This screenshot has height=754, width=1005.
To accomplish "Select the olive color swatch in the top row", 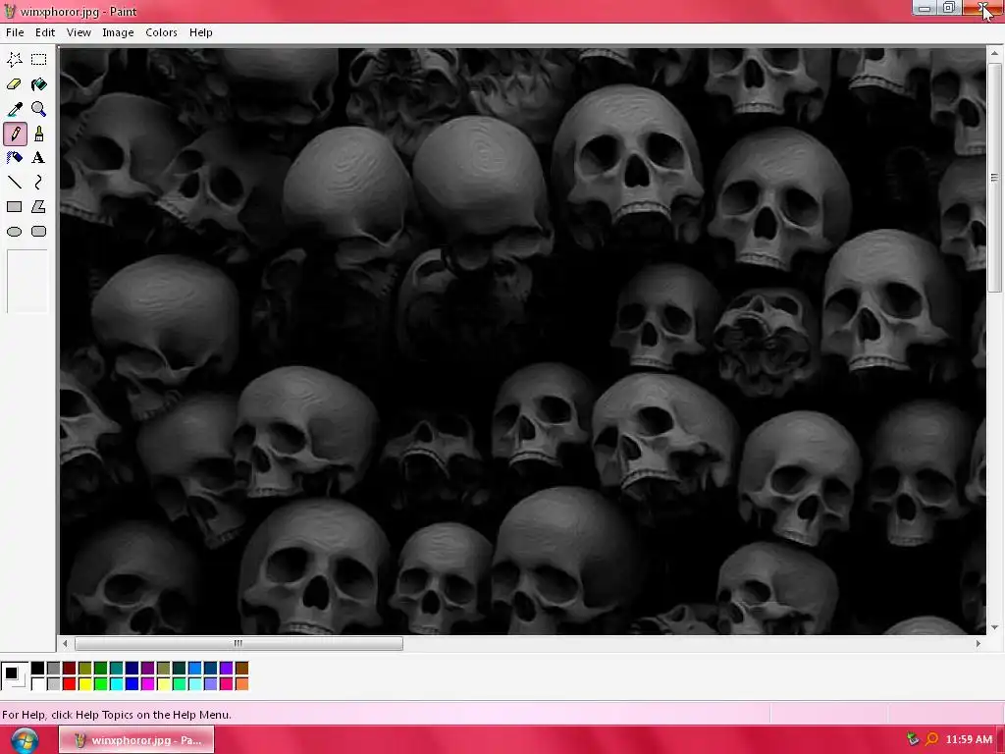I will tap(84, 668).
